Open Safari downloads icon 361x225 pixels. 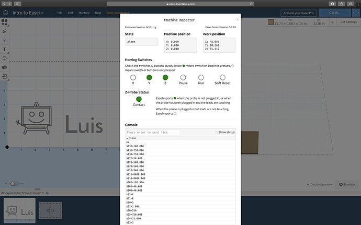click(332, 4)
